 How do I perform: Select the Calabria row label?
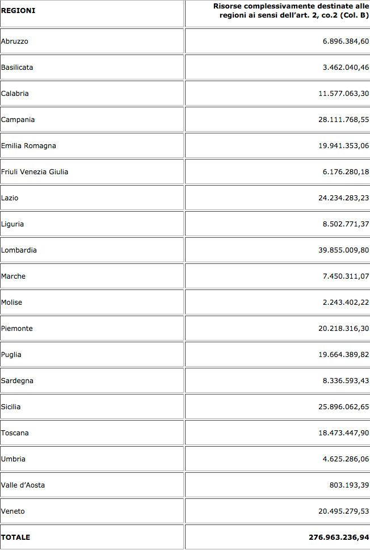[15, 94]
